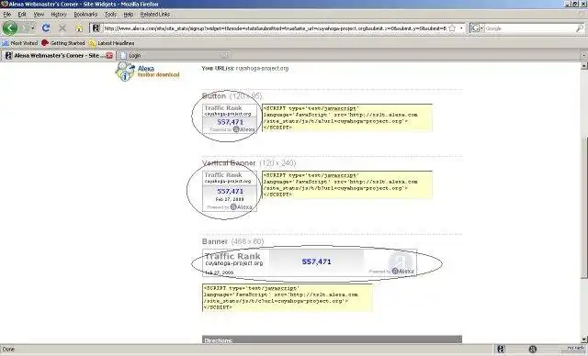This screenshot has height=356, width=588.
Task: Click the Alexa toolbar info icon
Action: [125, 72]
